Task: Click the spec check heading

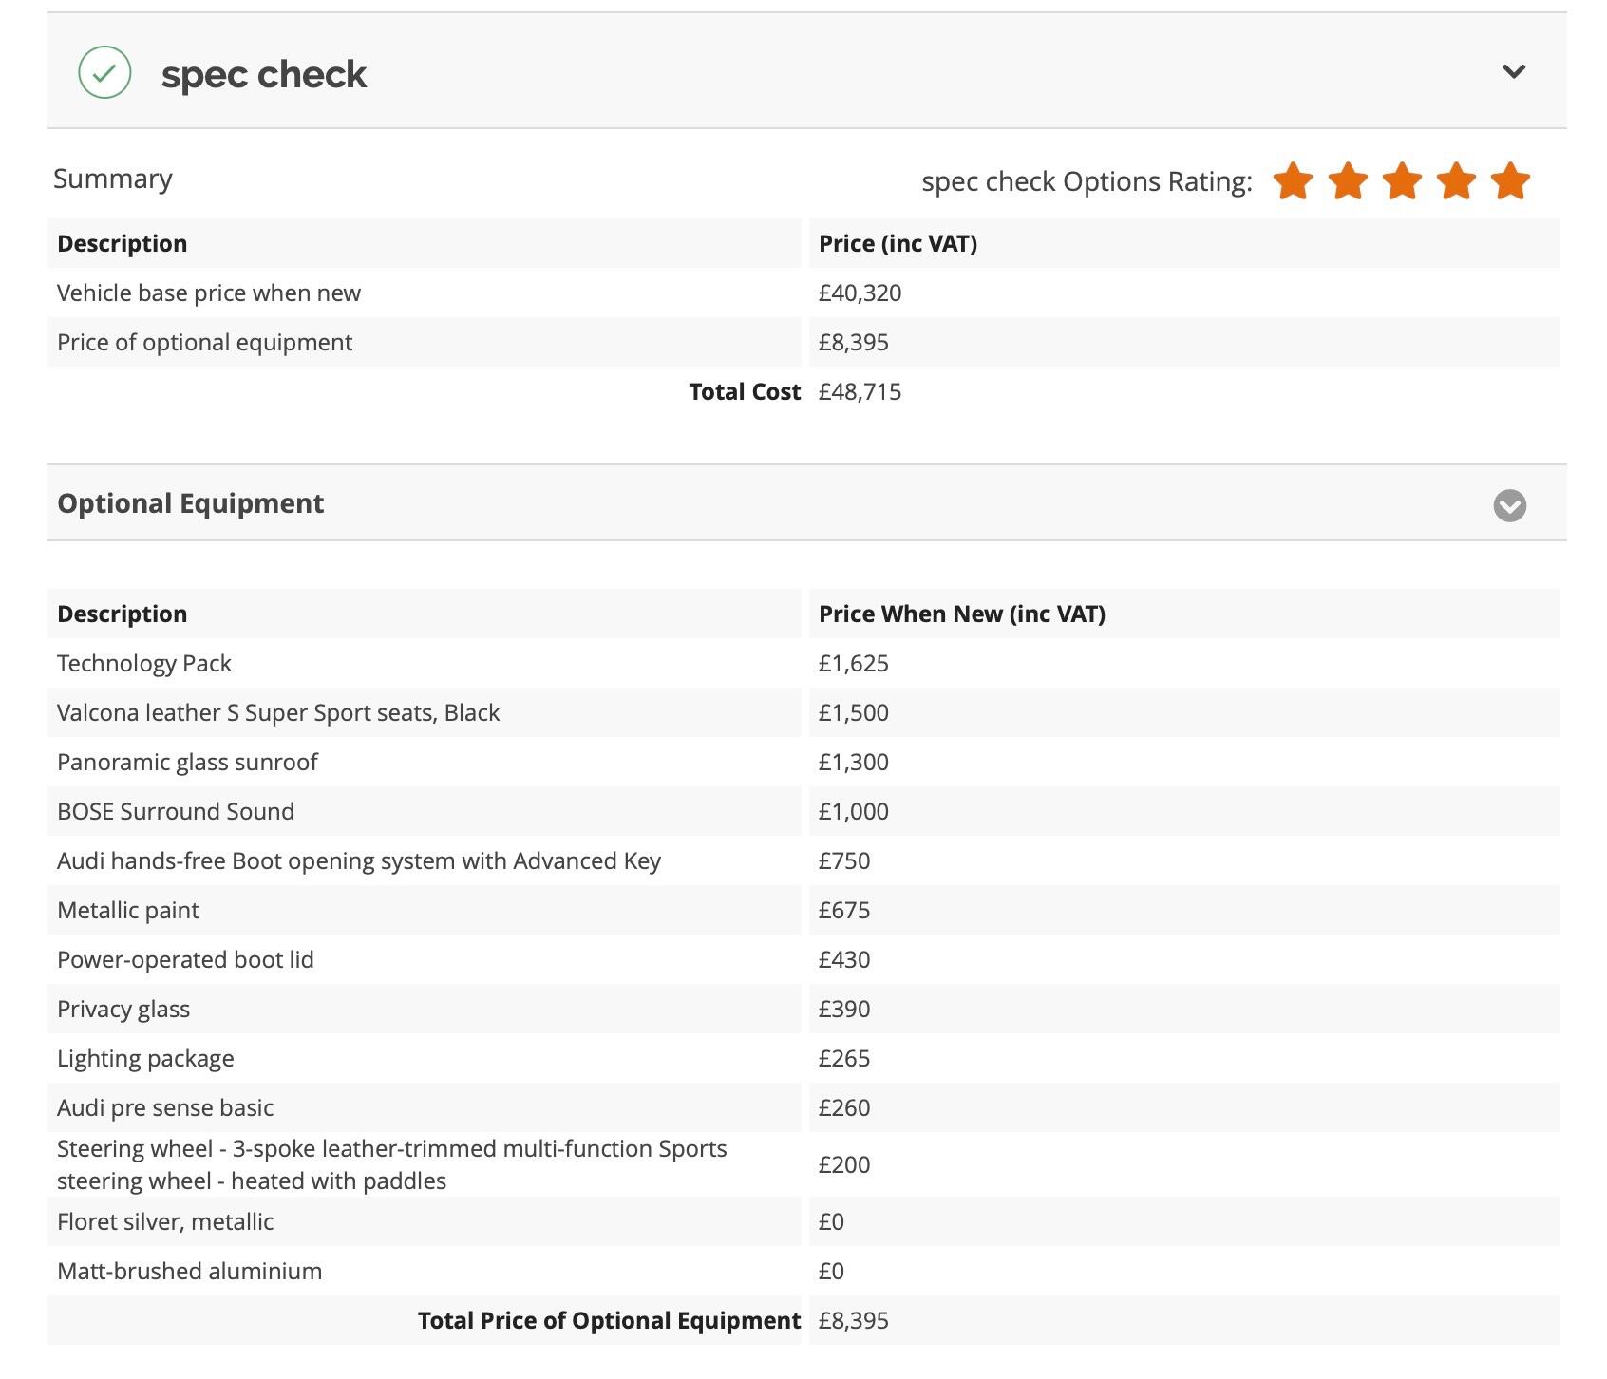Action: point(264,74)
